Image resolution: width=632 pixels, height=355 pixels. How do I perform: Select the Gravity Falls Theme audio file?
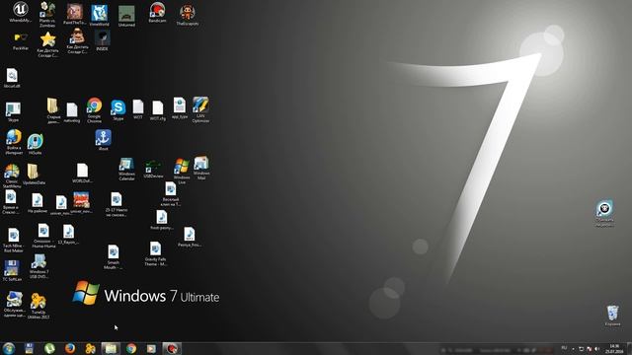[x=156, y=254]
